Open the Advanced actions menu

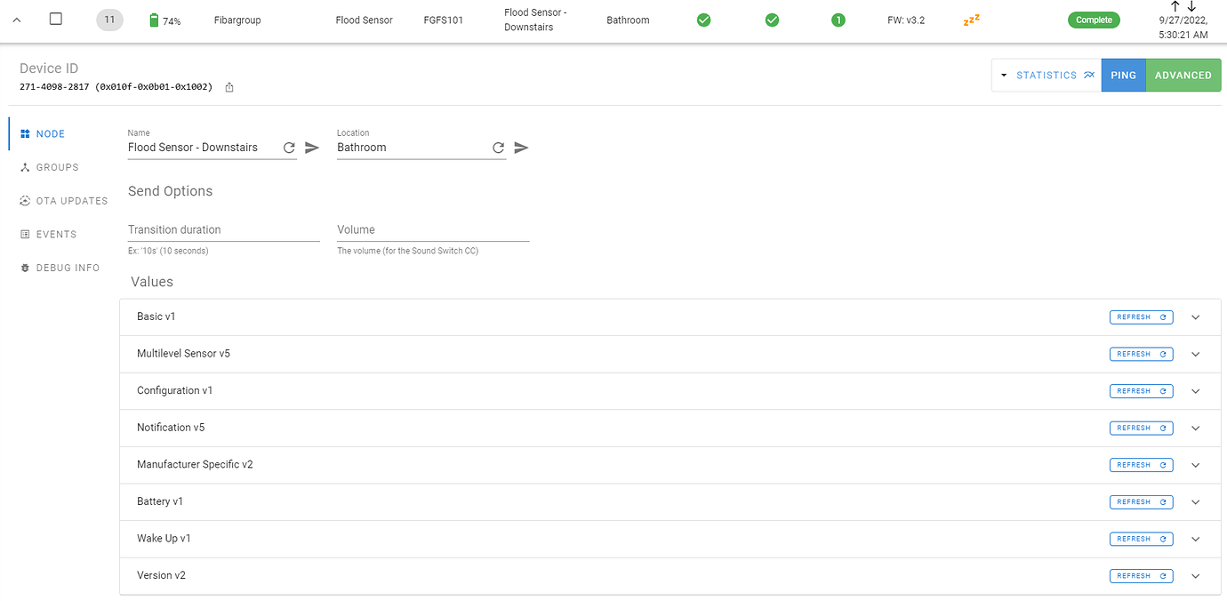tap(1183, 76)
